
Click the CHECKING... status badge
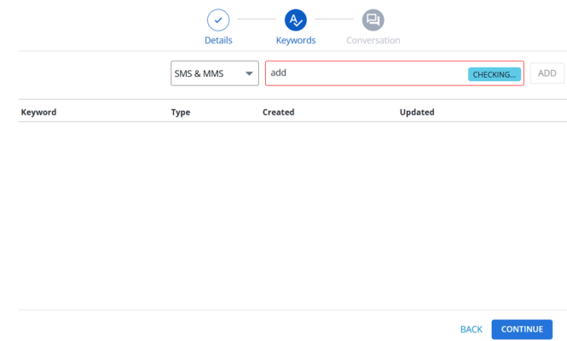coord(494,74)
